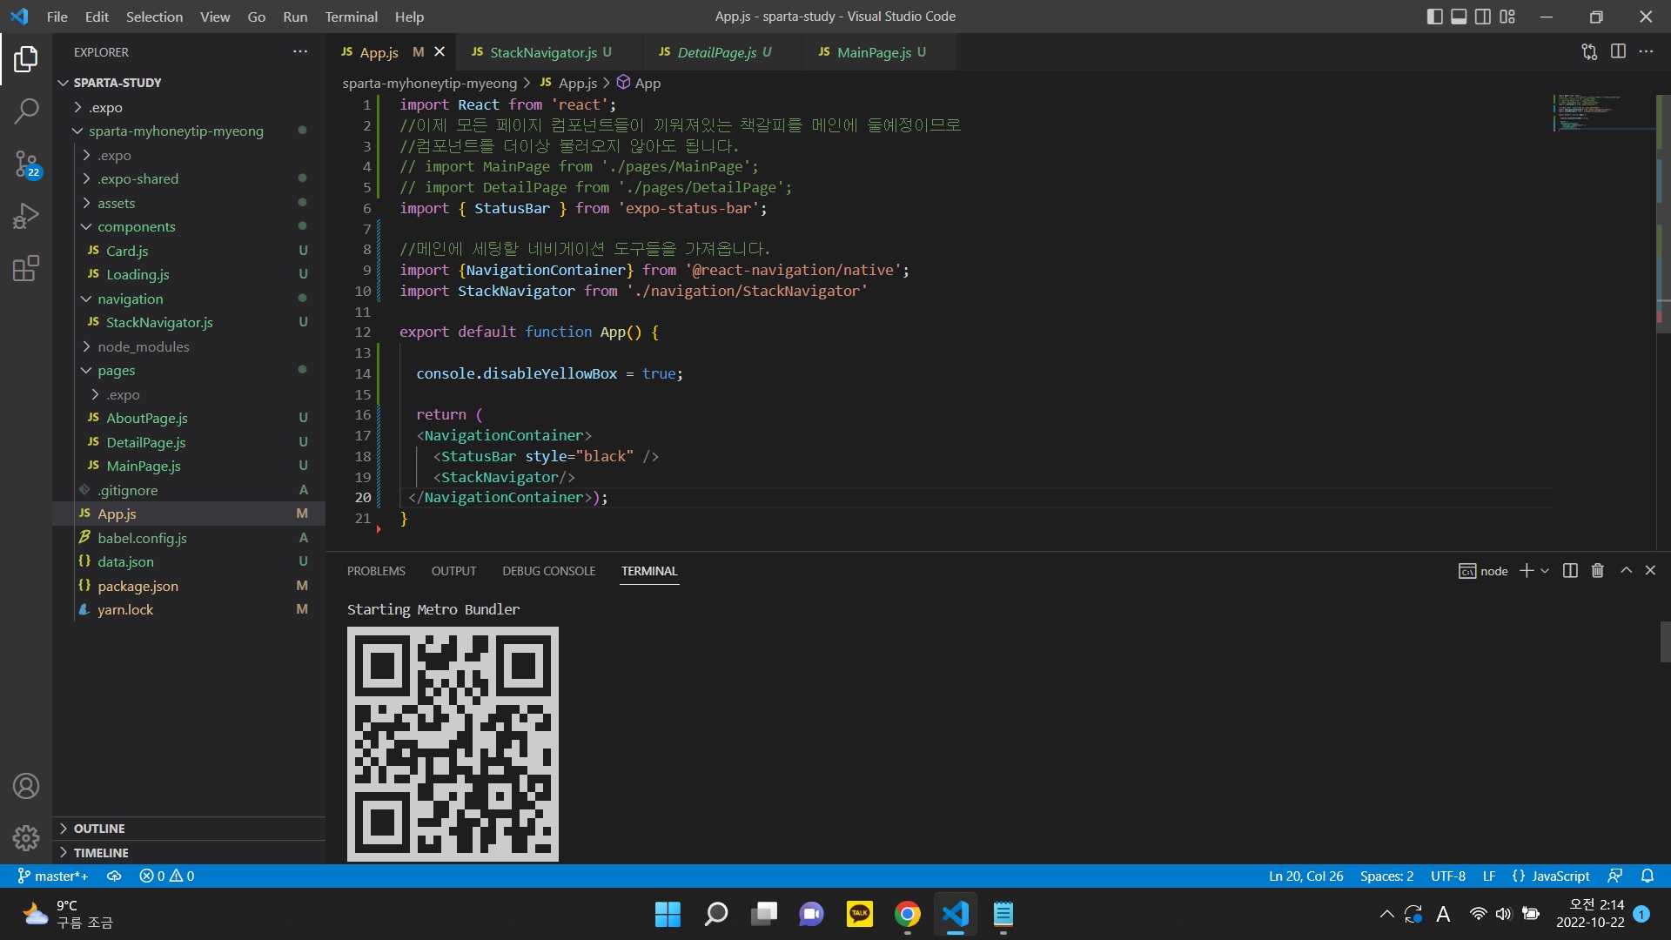The width and height of the screenshot is (1671, 940).
Task: Open Google Chrome from the taskbar
Action: coord(907,914)
